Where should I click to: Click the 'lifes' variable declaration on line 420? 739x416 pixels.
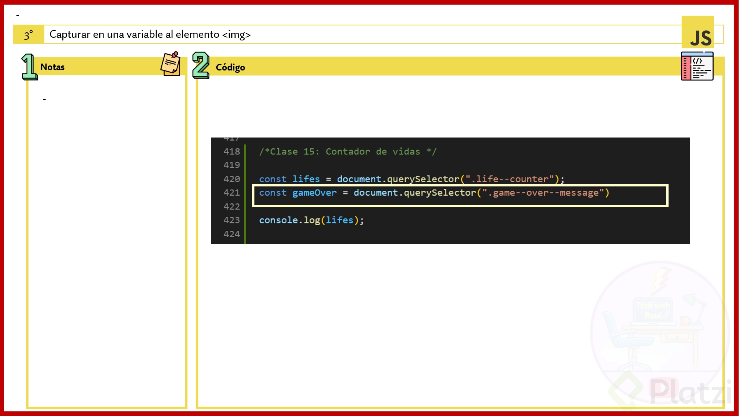point(306,179)
